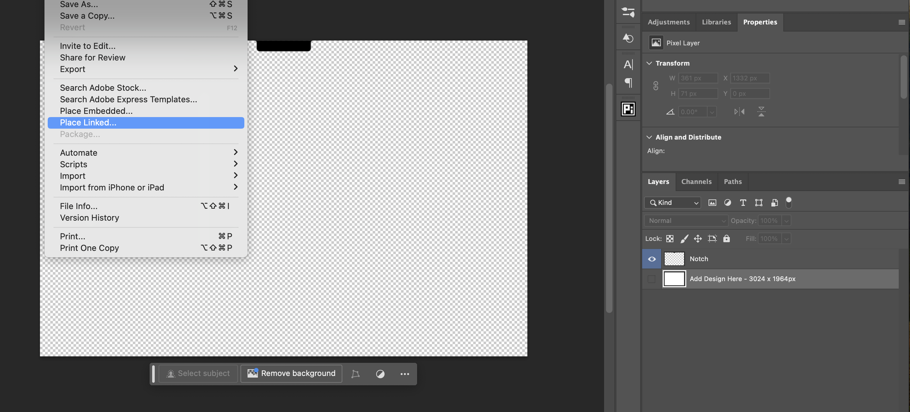910x412 pixels.
Task: Filter layers by type layers icon
Action: pyautogui.click(x=743, y=203)
